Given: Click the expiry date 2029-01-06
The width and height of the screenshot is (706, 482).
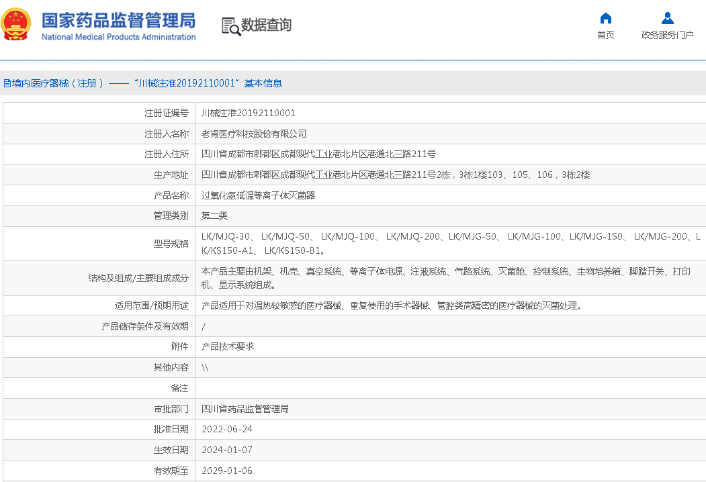Looking at the screenshot, I should 227,471.
